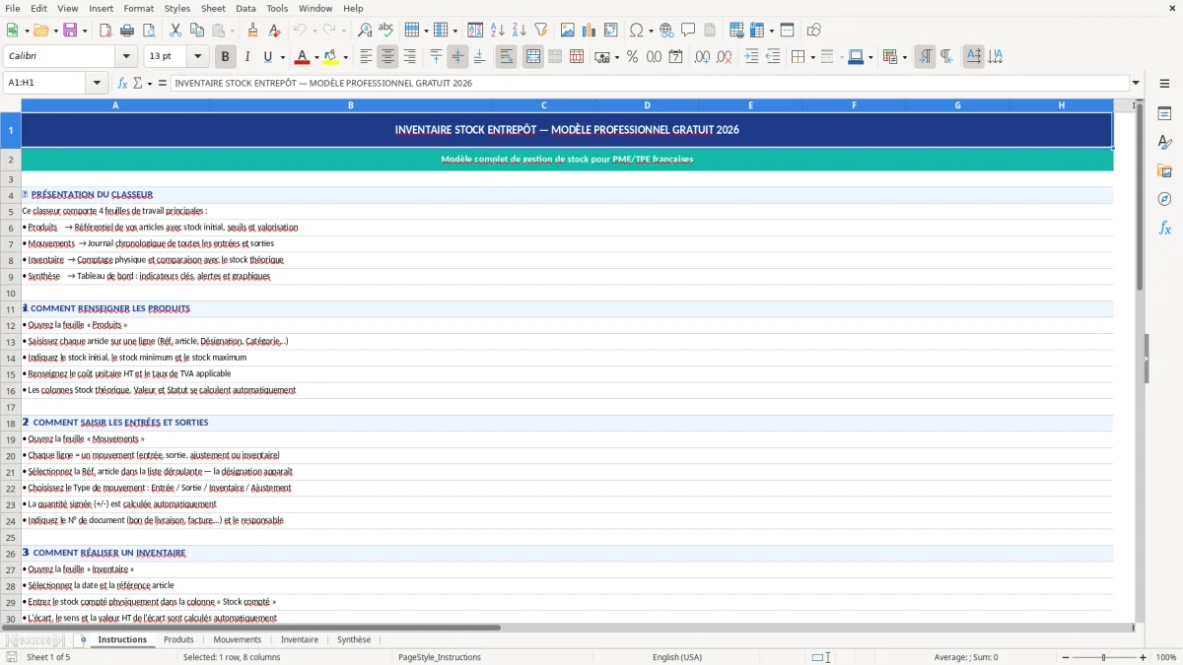Image resolution: width=1183 pixels, height=665 pixels.
Task: Toggle Italic formatting
Action: (247, 57)
